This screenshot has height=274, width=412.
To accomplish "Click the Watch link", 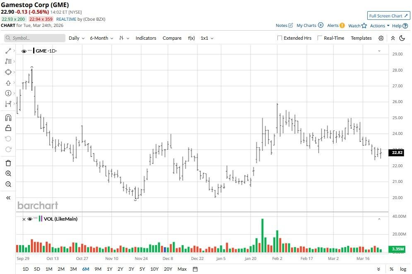I will (x=354, y=26).
